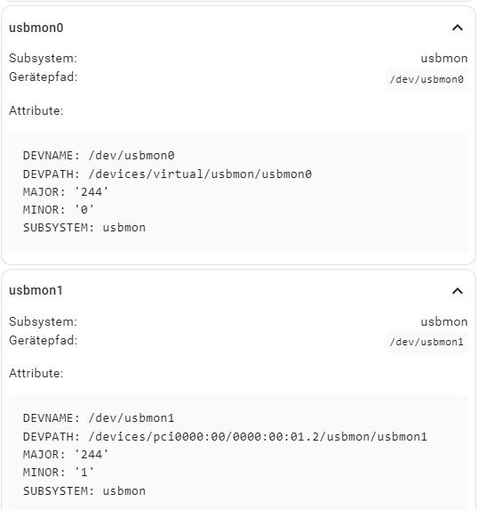Click DEVNAME: /dev/usbmon1 attribute line
486x510 pixels.
[99, 418]
